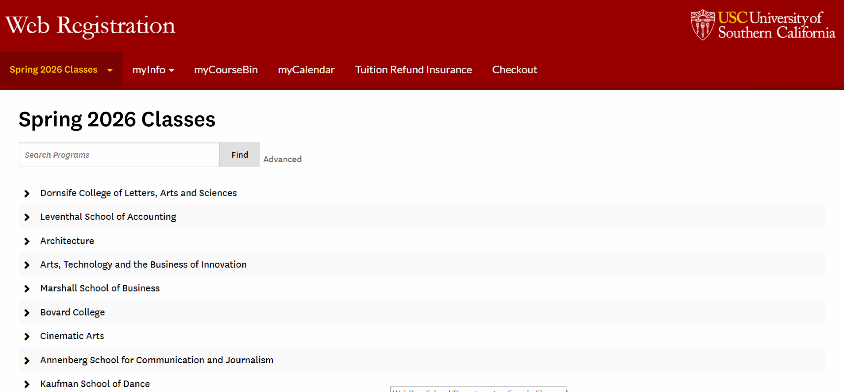844x392 pixels.
Task: Expand the Marshall School of Business chevron
Action: tap(27, 288)
